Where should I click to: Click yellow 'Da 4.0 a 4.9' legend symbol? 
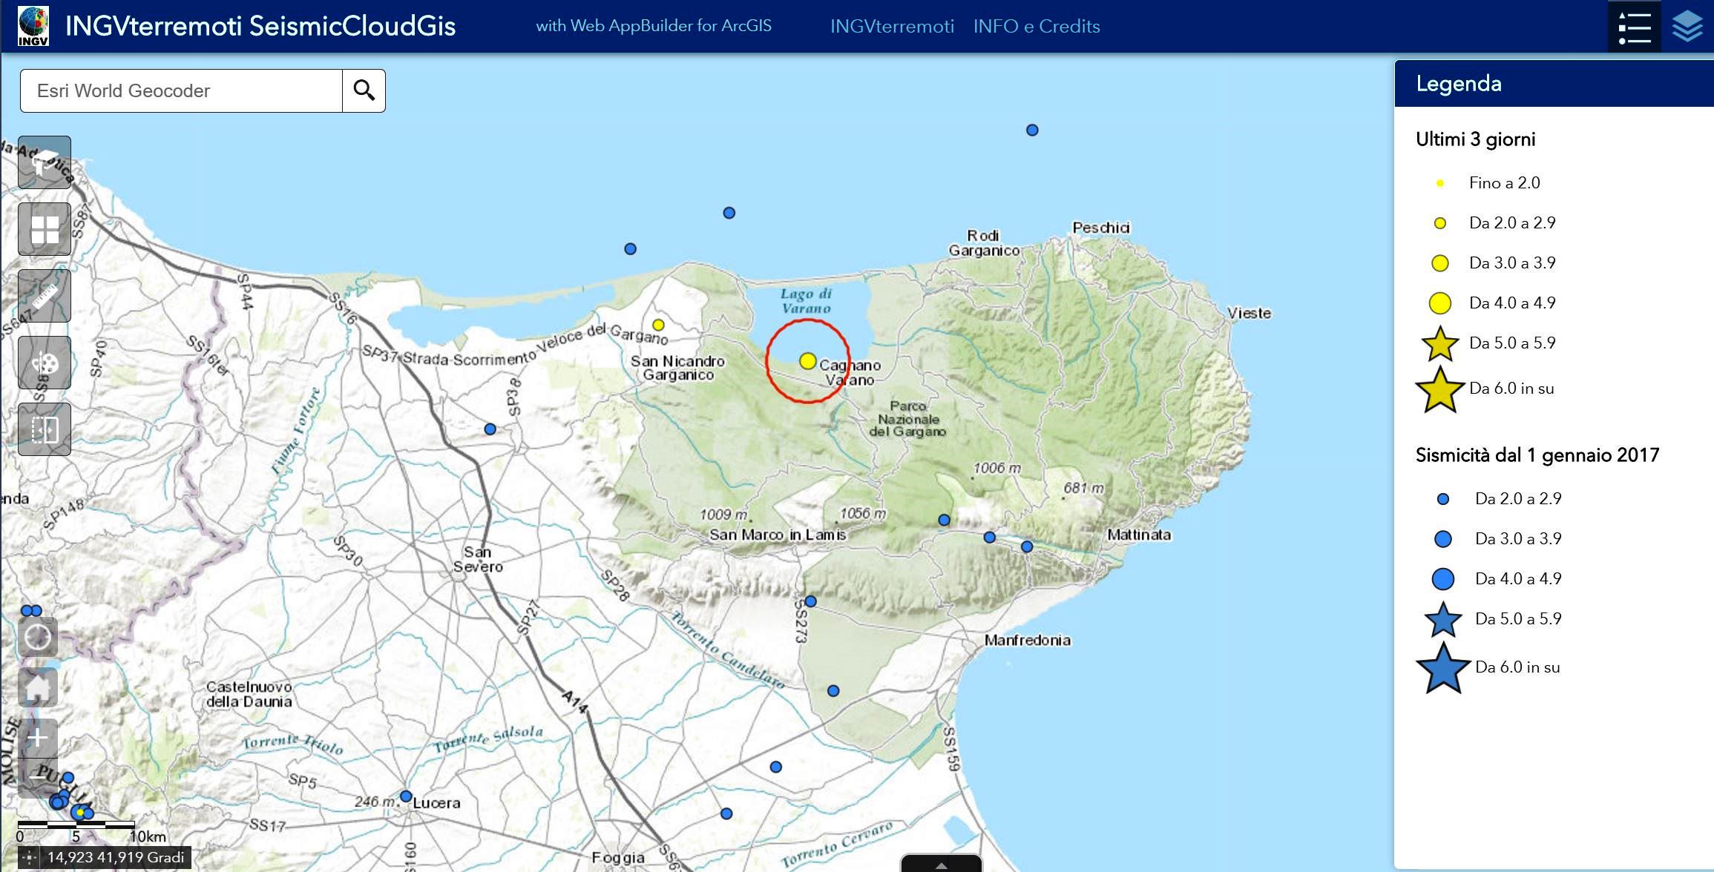(x=1439, y=303)
